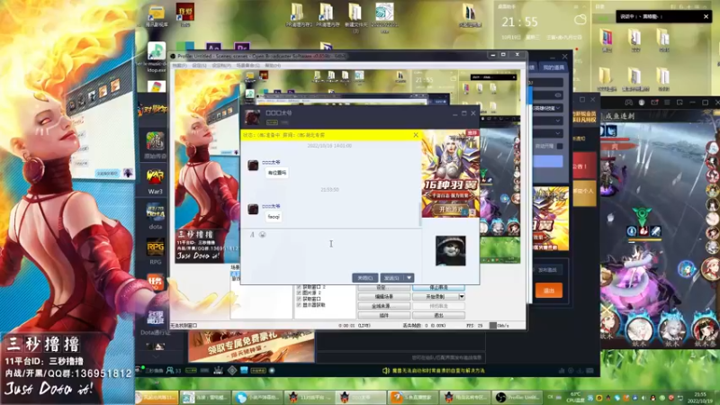Click the 插件 plugins button in OBS
Screen dimensions: 720x405
coord(384,316)
